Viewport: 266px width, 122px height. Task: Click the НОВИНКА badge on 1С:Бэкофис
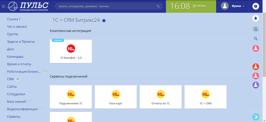point(58,40)
